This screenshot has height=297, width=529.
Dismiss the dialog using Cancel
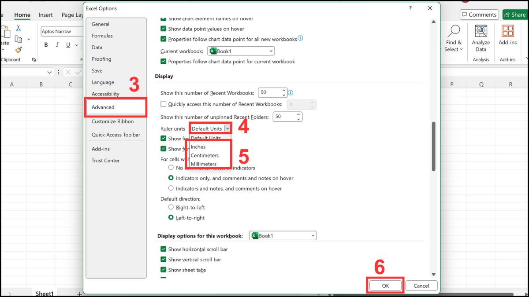point(421,285)
